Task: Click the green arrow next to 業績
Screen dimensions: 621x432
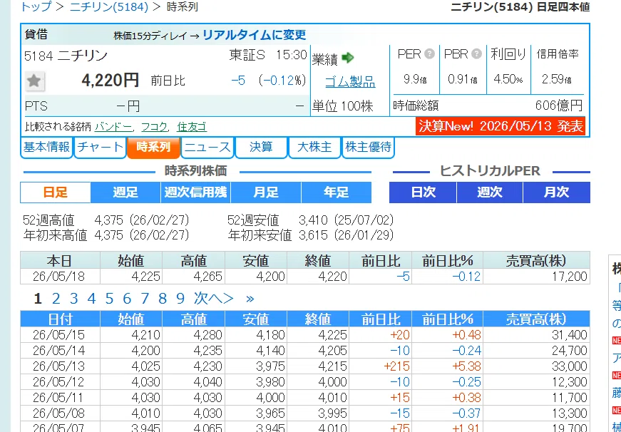Action: (347, 58)
